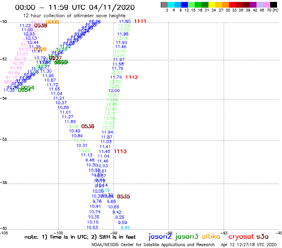Click the wave height value 10.74
282x248 pixels.
coord(95,212)
